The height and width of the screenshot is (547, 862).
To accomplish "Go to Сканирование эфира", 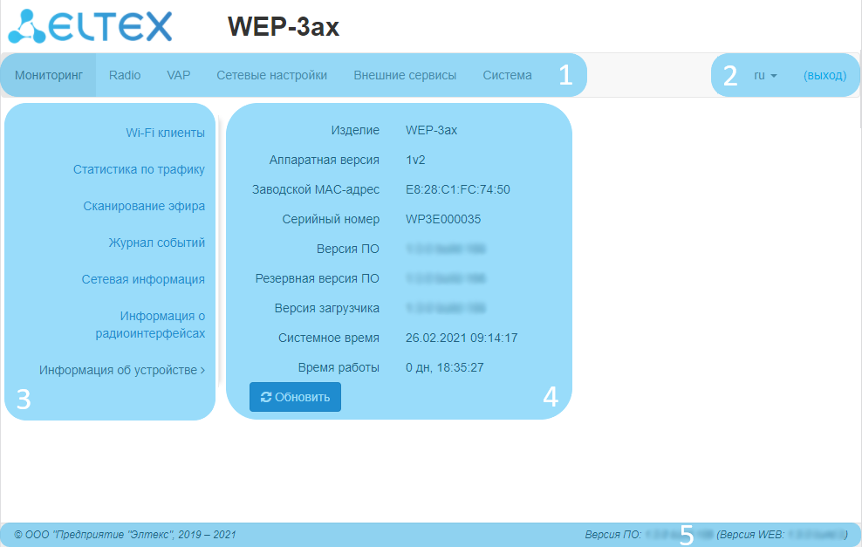I will [x=144, y=206].
